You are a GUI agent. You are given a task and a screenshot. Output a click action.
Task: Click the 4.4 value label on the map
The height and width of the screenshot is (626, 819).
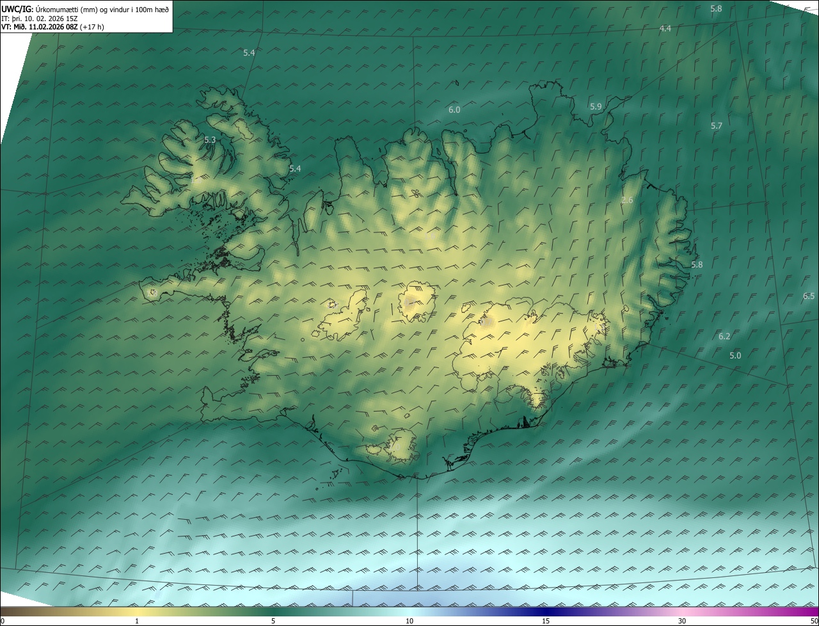pyautogui.click(x=665, y=29)
